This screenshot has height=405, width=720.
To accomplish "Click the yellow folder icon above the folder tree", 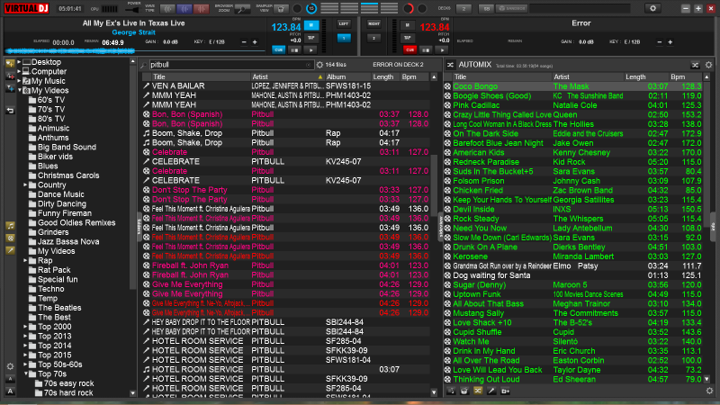I will [x=10, y=62].
